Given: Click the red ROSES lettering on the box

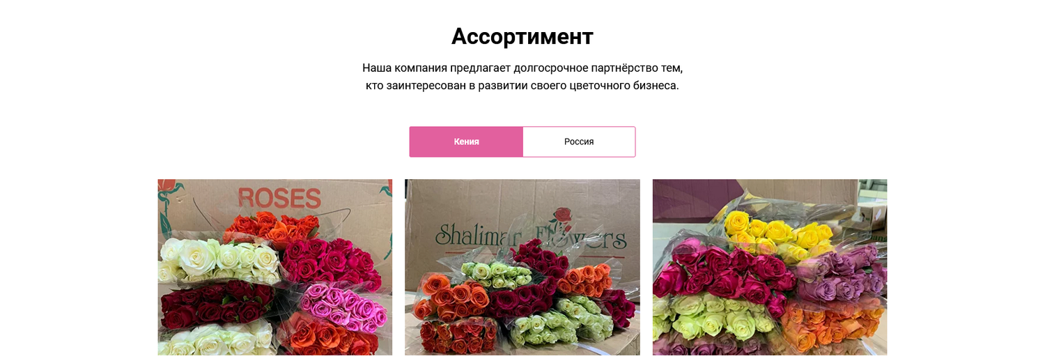Looking at the screenshot, I should [279, 198].
